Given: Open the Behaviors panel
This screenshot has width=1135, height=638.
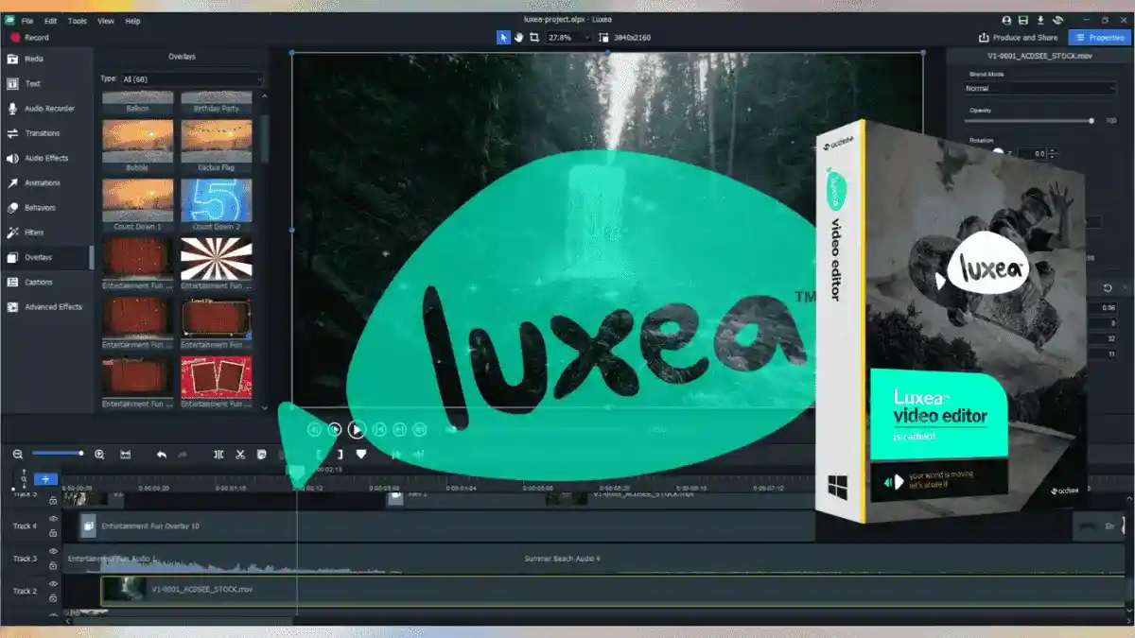Looking at the screenshot, I should (x=46, y=207).
